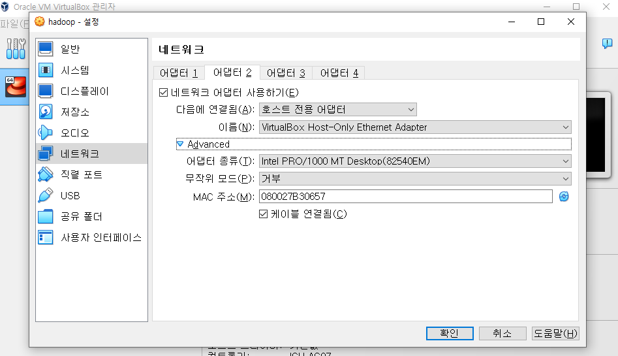This screenshot has width=618, height=356.
Task: Close the hadoop settings dialog
Action: pyautogui.click(x=571, y=22)
